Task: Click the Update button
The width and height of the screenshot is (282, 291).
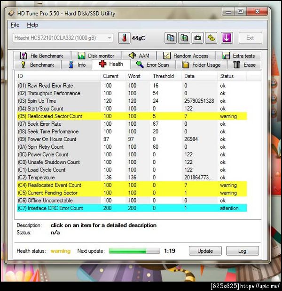Action: click(205, 251)
